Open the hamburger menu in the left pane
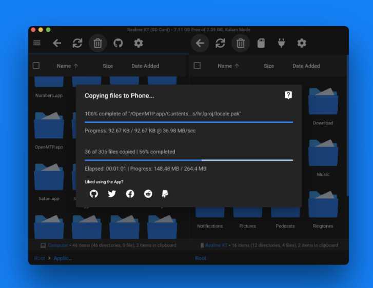This screenshot has height=288, width=373. pos(37,43)
